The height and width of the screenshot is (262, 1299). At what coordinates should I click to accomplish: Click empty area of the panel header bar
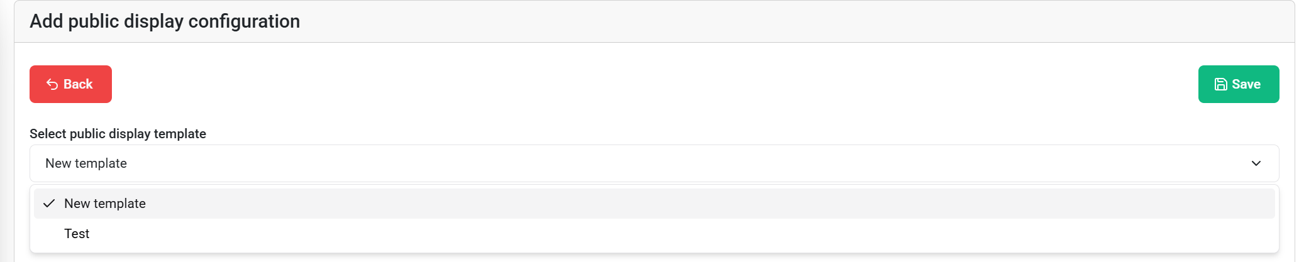(x=755, y=21)
